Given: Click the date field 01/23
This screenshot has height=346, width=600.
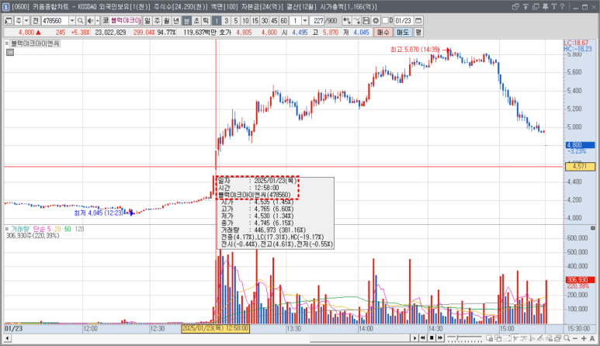Looking at the screenshot, I should (403, 21).
